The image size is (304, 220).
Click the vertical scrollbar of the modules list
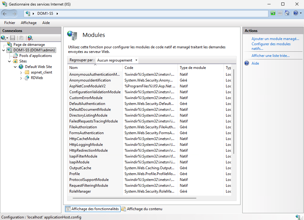tap(234, 111)
